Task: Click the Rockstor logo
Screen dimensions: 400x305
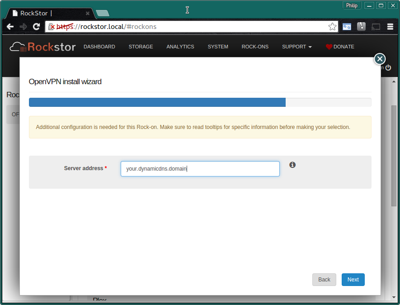Action: (42, 47)
